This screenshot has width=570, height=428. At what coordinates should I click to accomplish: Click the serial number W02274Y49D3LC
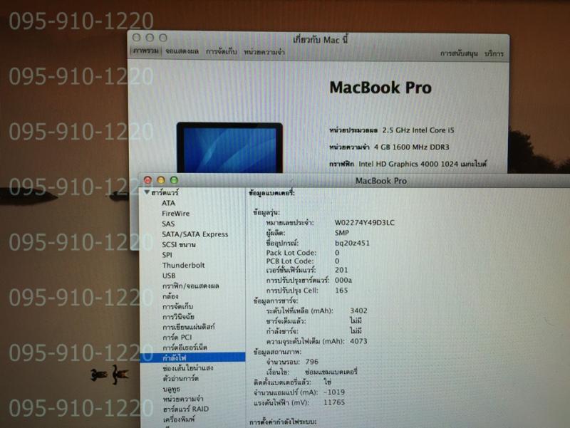364,223
